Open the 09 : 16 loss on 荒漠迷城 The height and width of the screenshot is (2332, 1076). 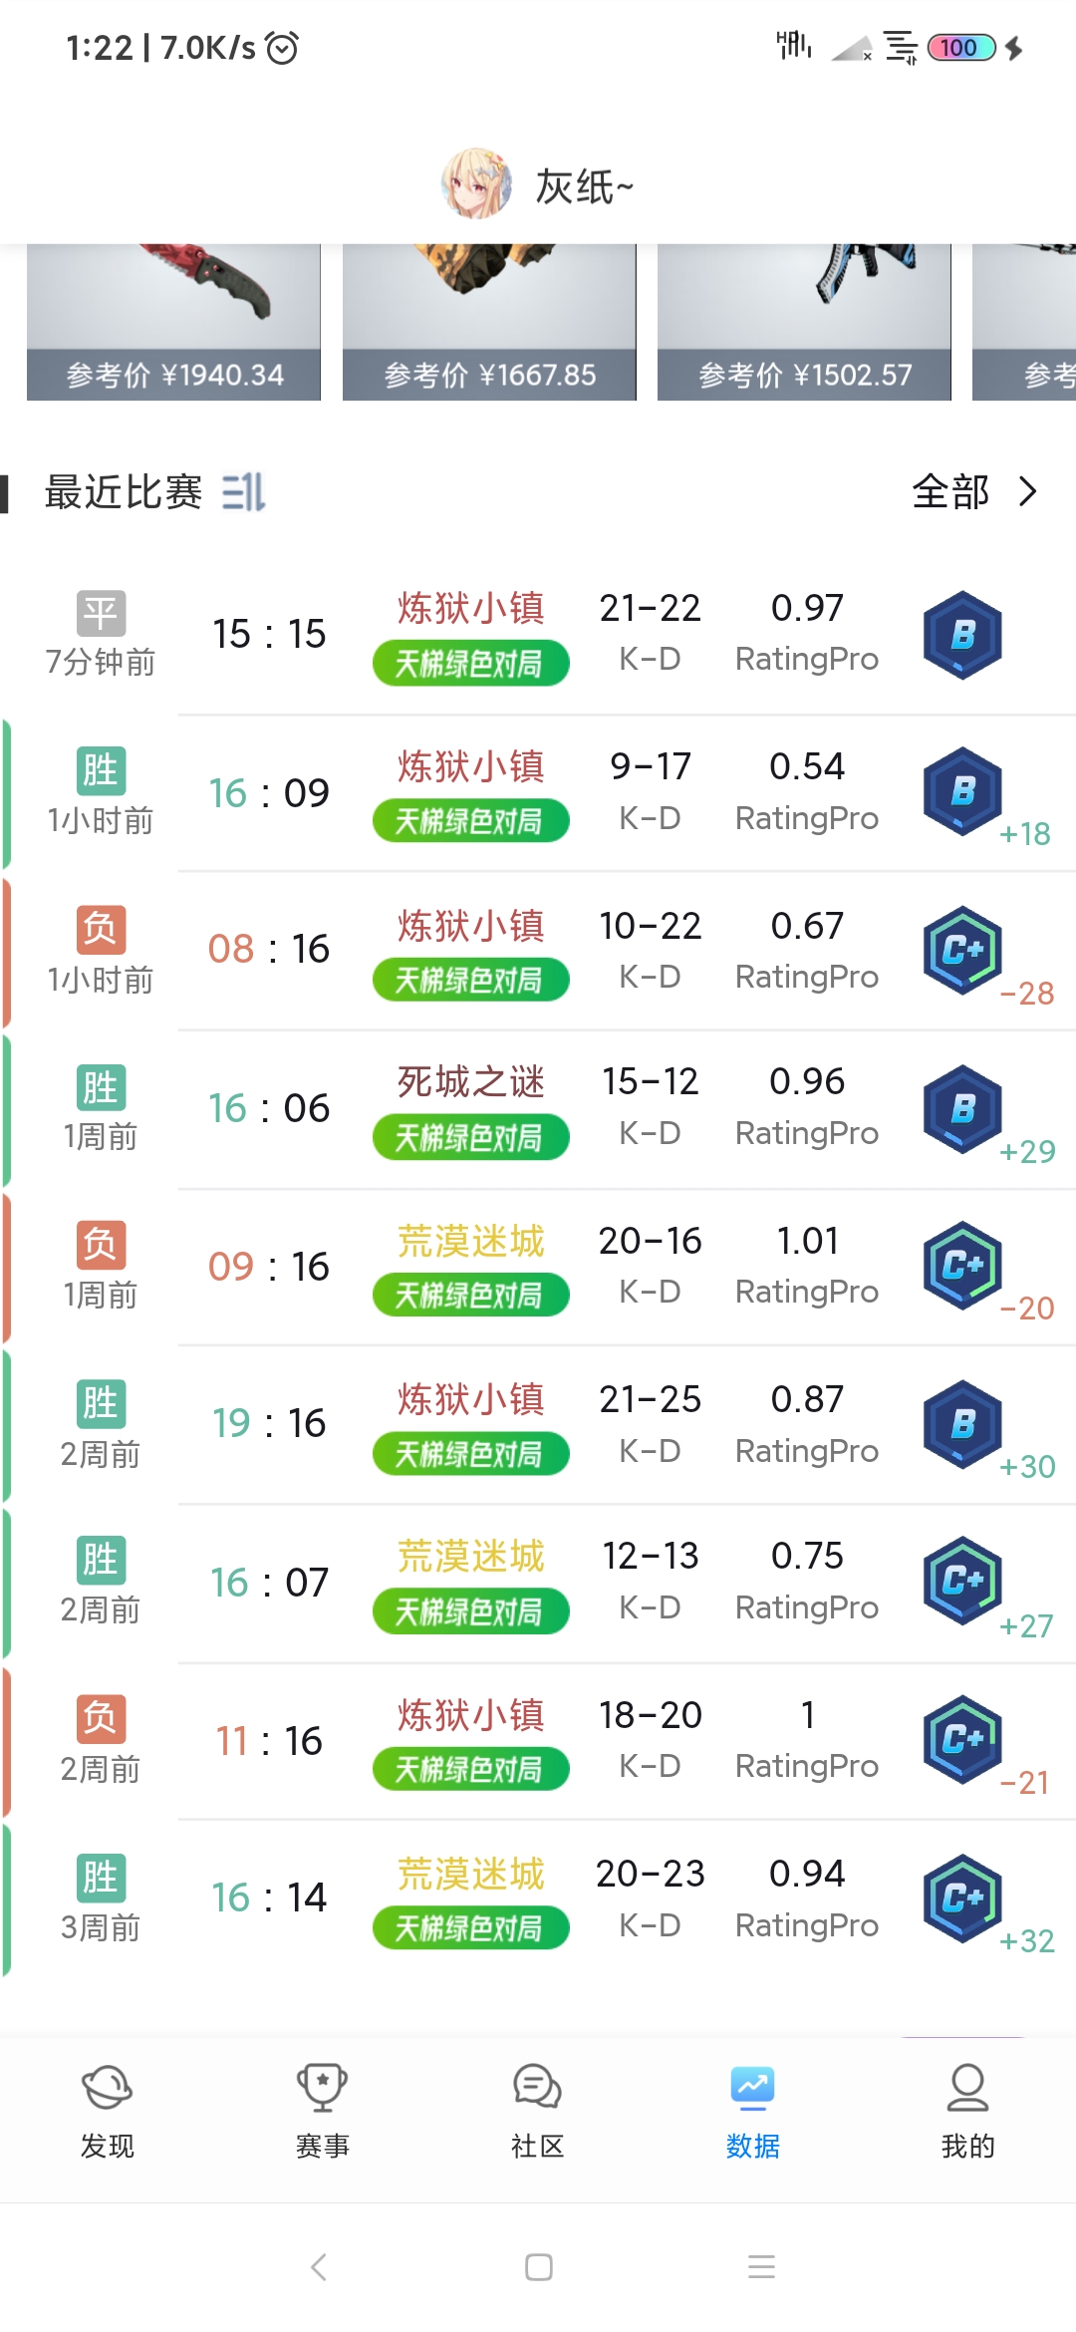click(x=538, y=1268)
